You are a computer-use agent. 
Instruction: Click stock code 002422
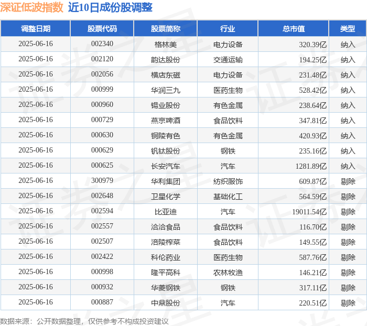[x=102, y=257]
